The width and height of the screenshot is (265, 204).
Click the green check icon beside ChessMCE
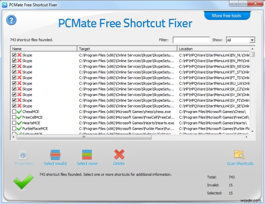pyautogui.click(x=19, y=111)
